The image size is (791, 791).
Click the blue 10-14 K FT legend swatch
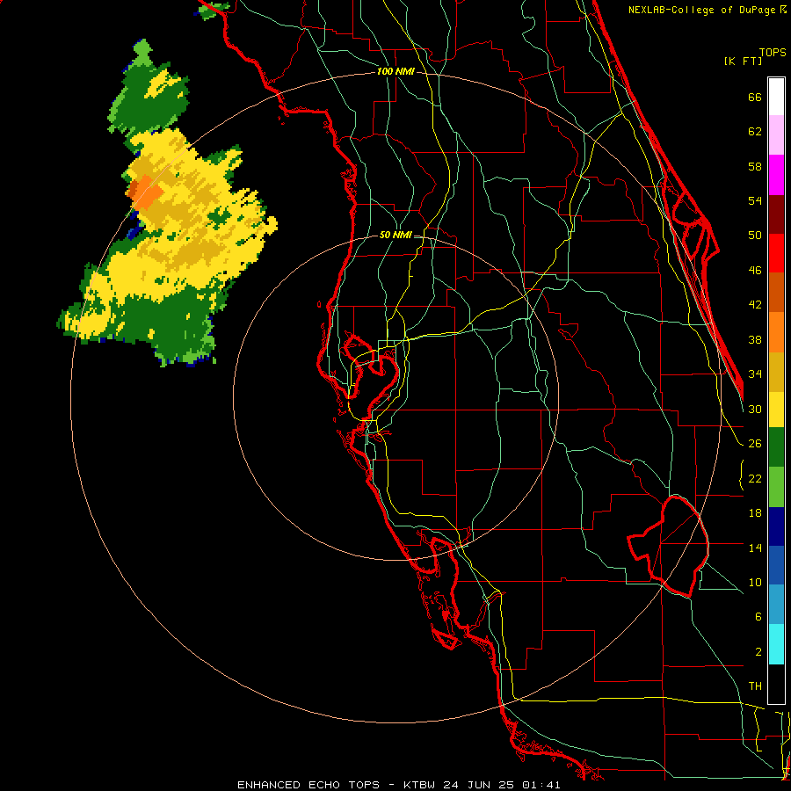tap(776, 565)
